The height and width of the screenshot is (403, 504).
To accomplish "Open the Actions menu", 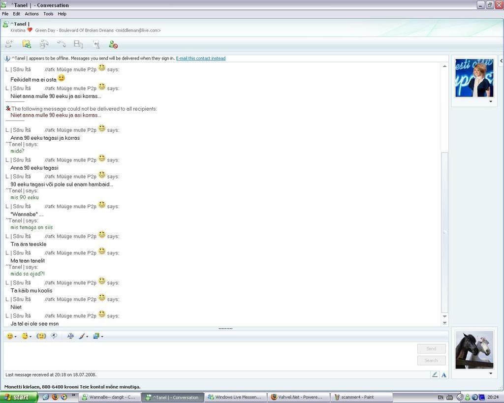I will [x=31, y=14].
